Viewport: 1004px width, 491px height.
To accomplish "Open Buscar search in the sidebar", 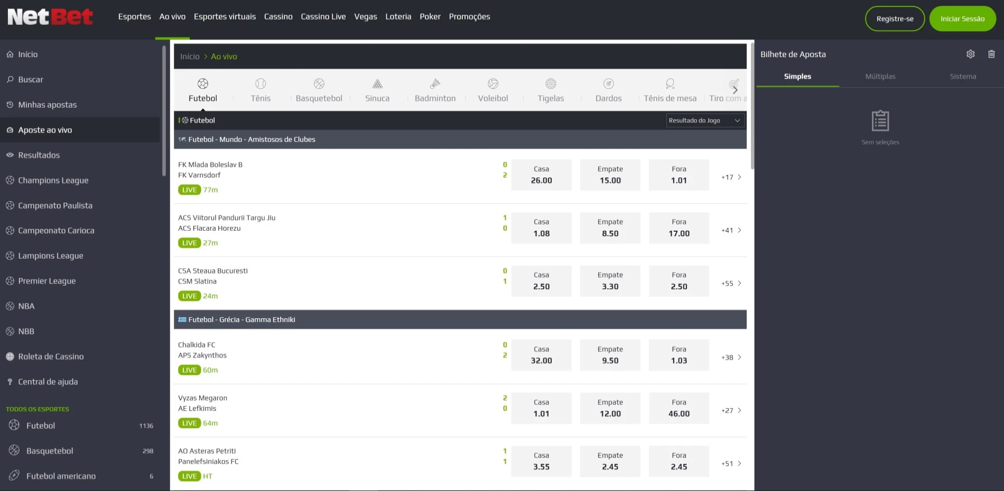I will (x=30, y=79).
